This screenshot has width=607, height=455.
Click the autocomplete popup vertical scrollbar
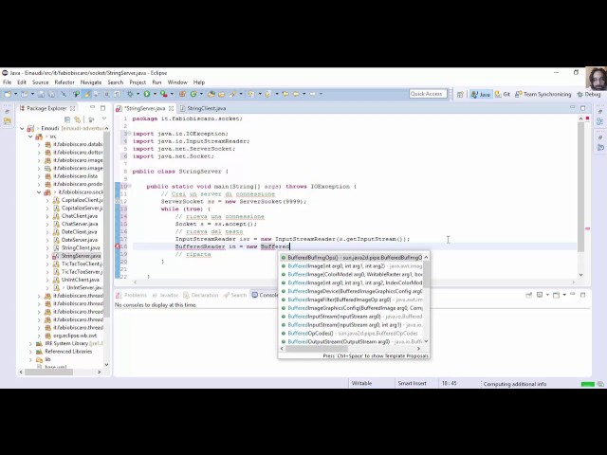click(x=426, y=275)
